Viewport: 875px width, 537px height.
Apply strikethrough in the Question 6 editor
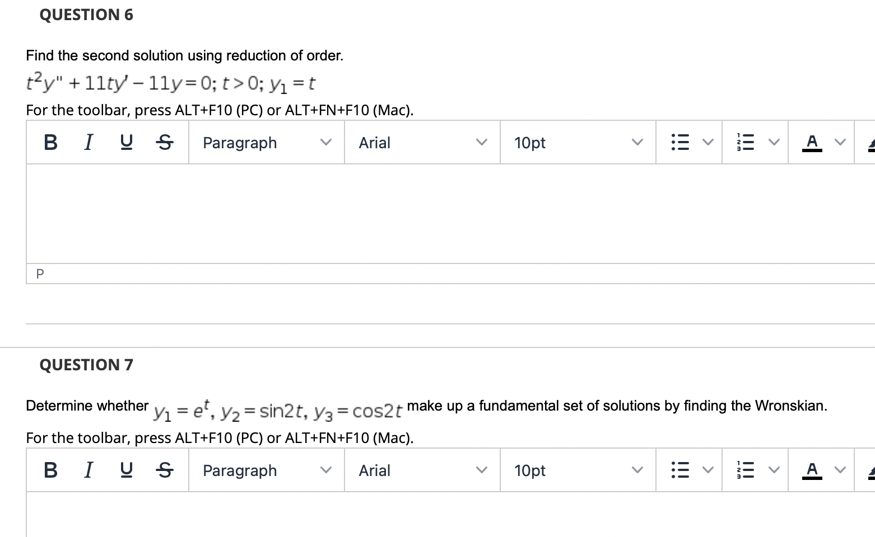pos(164,143)
